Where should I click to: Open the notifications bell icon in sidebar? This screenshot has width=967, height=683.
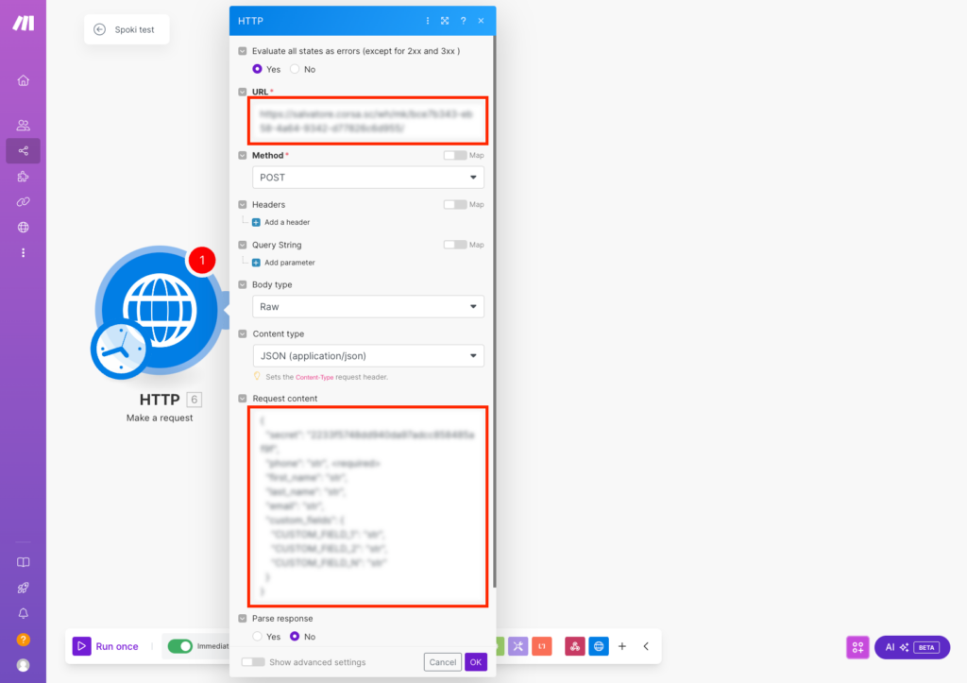coord(23,613)
